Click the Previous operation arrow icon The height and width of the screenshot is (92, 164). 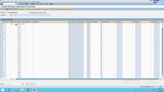(2, 9)
